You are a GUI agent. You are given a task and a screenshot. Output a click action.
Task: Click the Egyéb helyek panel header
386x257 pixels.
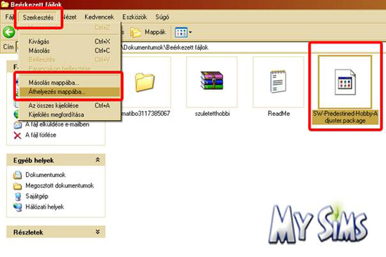point(56,160)
